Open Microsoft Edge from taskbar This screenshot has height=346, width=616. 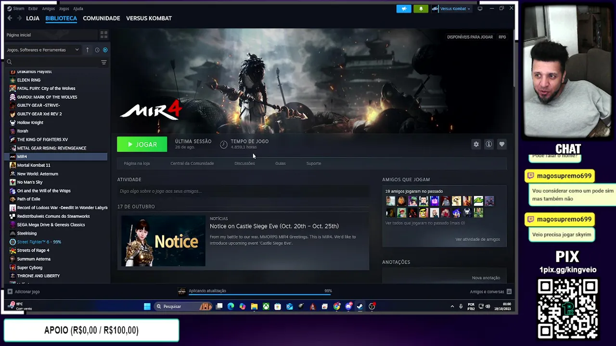231,307
